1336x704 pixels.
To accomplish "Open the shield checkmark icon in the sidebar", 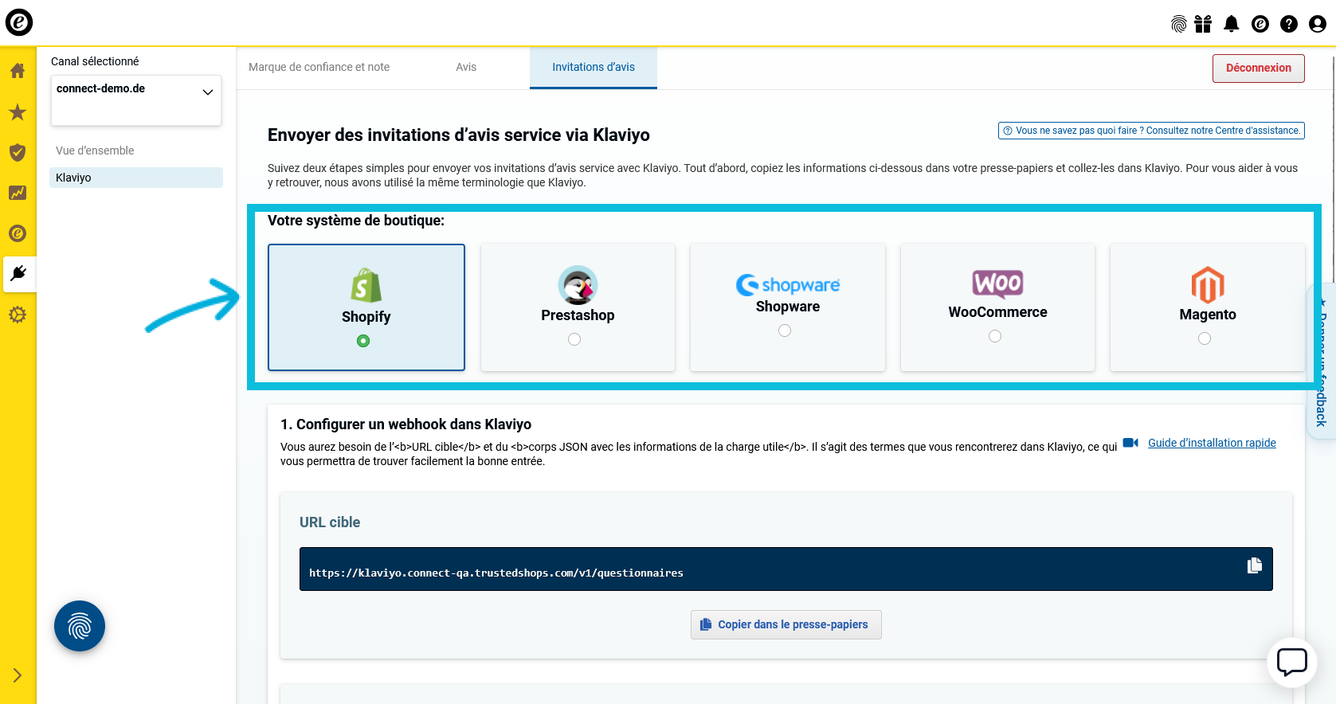I will click(18, 152).
